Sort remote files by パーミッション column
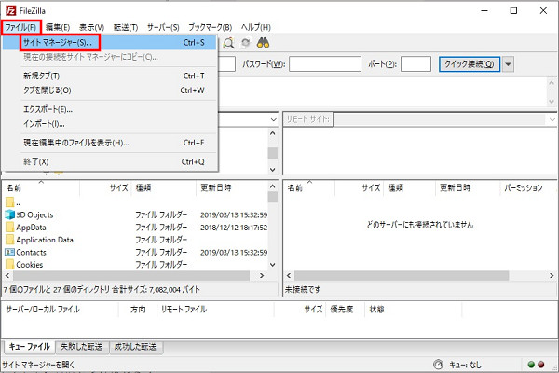The width and height of the screenshot is (559, 373). click(524, 187)
